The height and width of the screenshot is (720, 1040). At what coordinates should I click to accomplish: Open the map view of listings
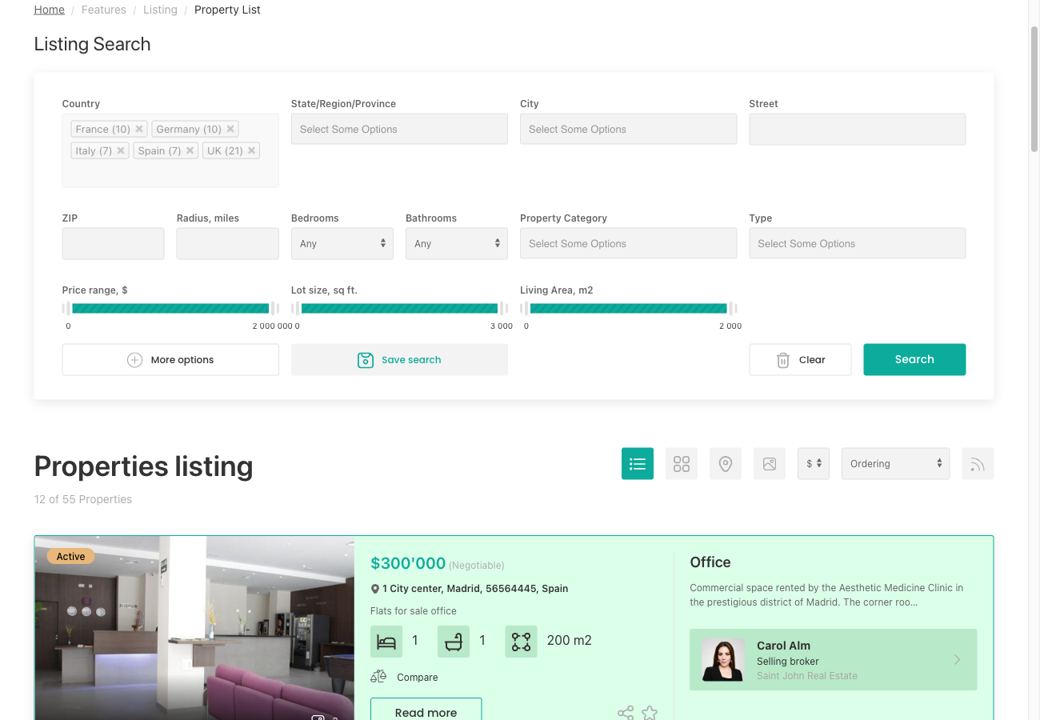(725, 463)
